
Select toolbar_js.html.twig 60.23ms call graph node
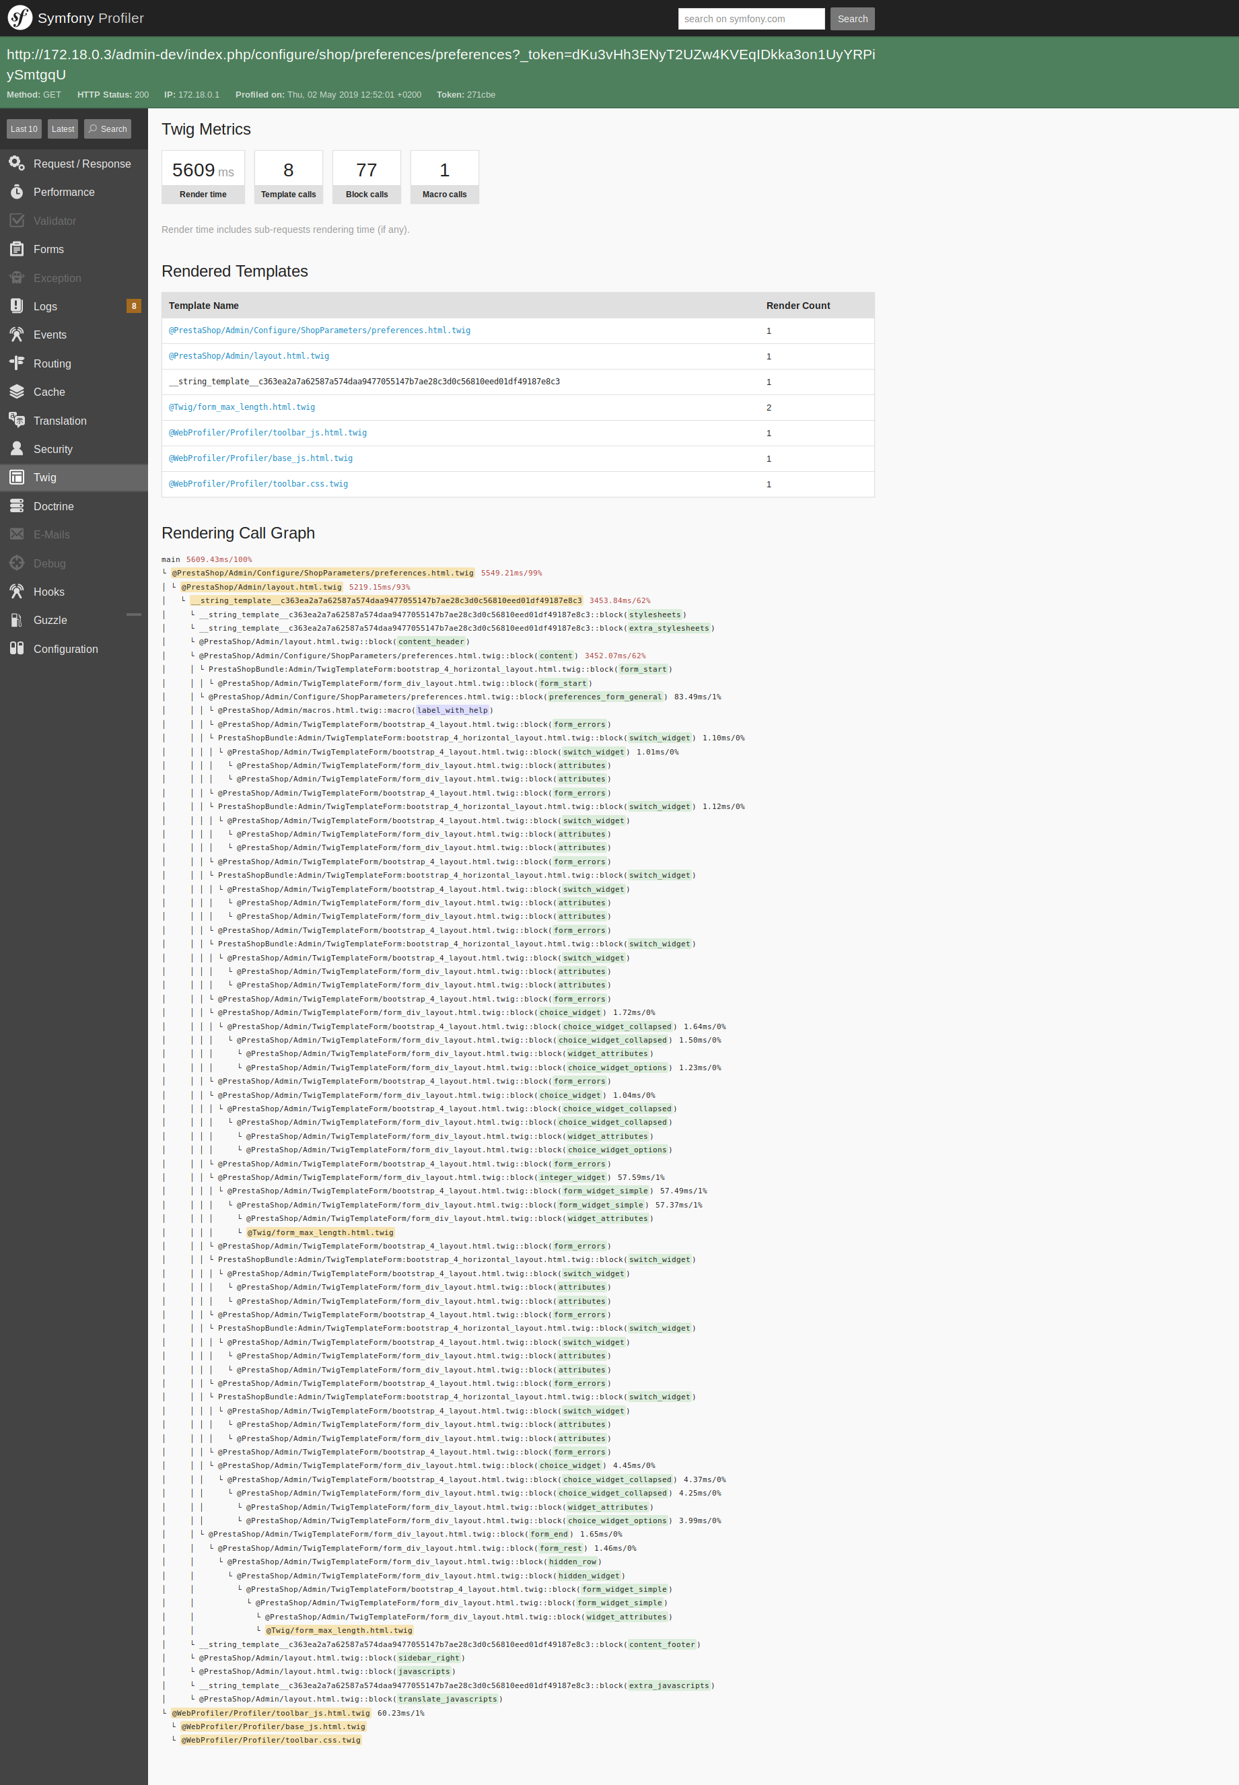(271, 1713)
